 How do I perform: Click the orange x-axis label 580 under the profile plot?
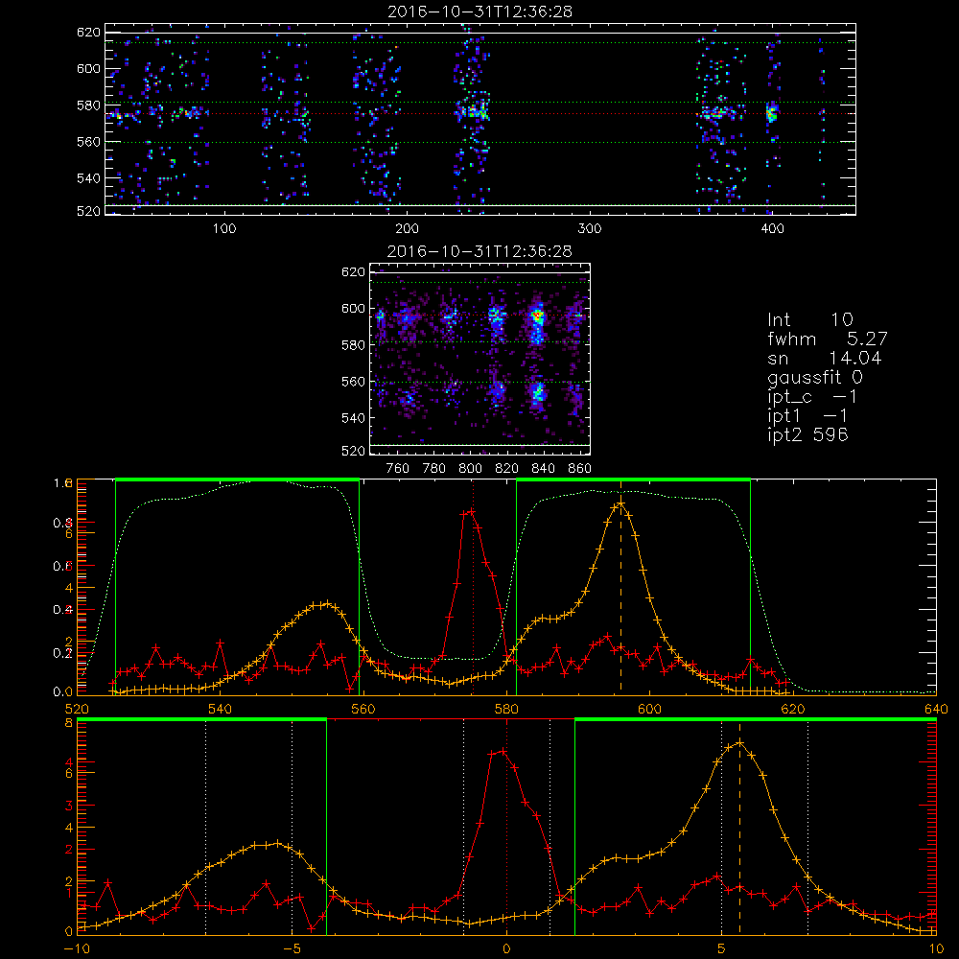(x=505, y=709)
